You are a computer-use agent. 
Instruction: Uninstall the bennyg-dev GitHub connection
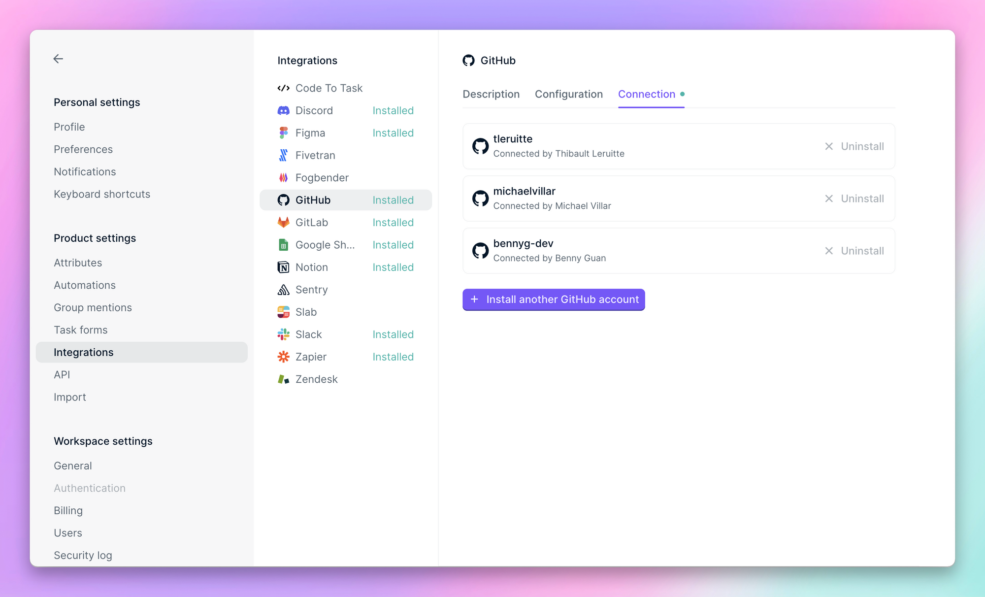pos(854,251)
